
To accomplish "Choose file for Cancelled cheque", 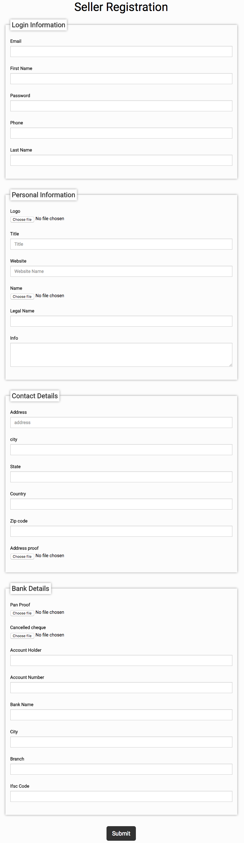I will coord(22,635).
